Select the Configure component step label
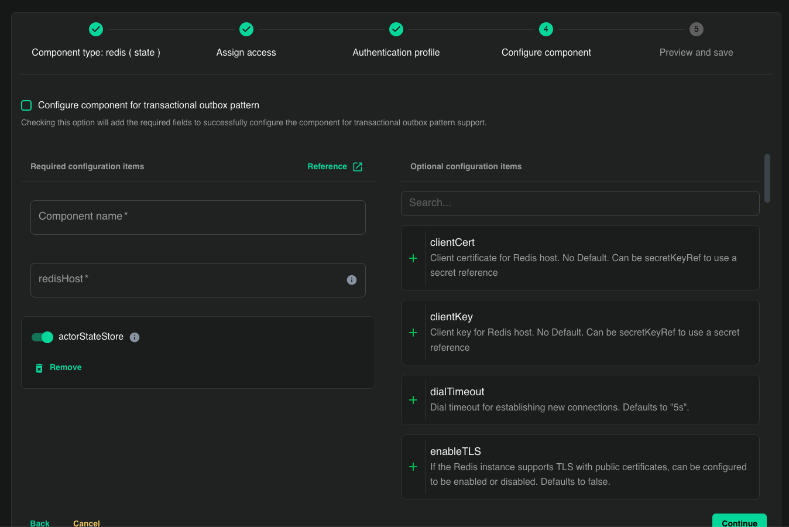The height and width of the screenshot is (527, 789). (546, 53)
